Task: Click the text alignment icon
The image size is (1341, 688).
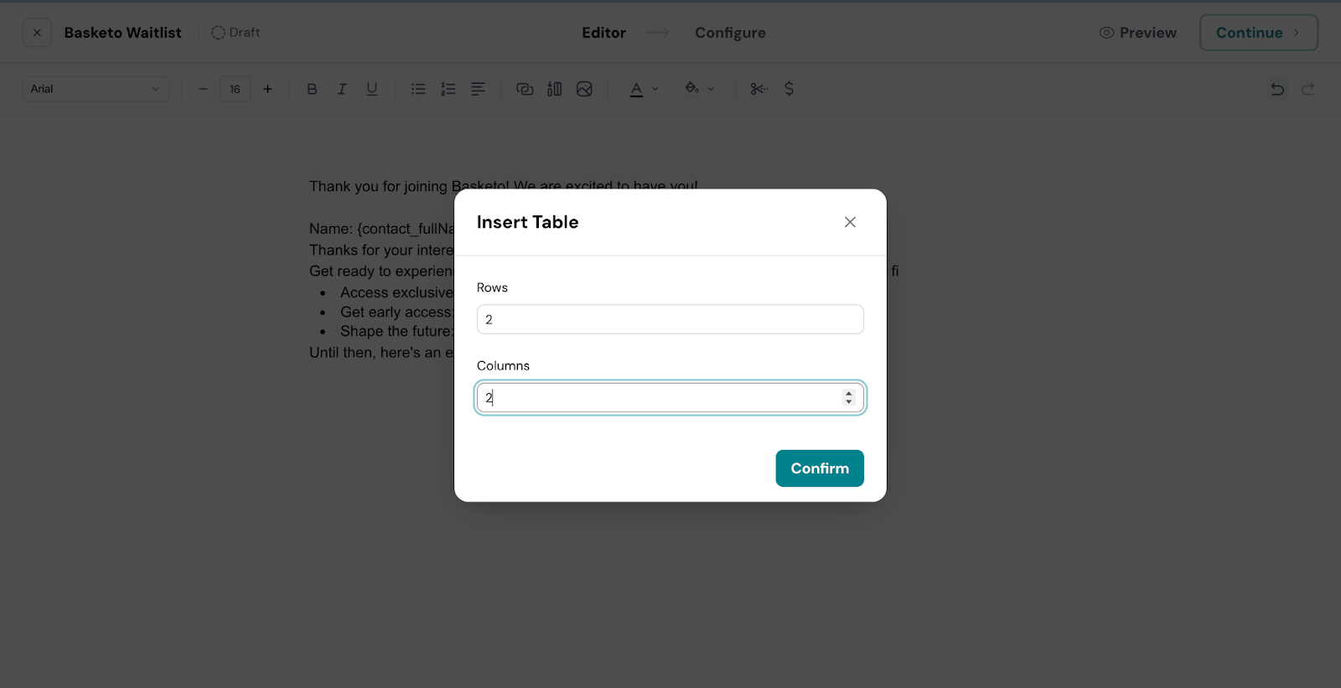Action: [478, 89]
